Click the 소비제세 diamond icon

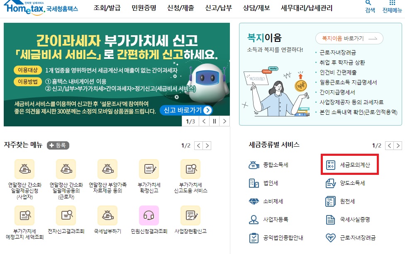pos(254,201)
